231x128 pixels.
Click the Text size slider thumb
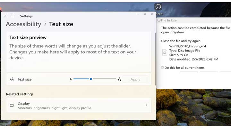91,79
